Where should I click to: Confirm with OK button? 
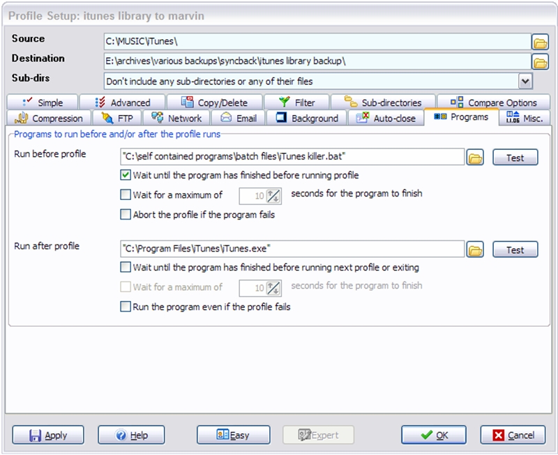click(434, 435)
